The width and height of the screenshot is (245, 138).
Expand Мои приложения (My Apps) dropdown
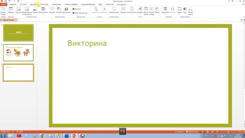point(89,13)
